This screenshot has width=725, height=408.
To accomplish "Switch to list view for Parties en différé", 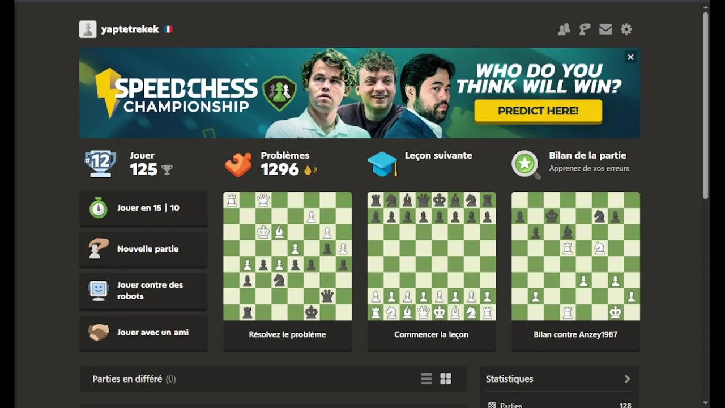I will click(x=427, y=379).
